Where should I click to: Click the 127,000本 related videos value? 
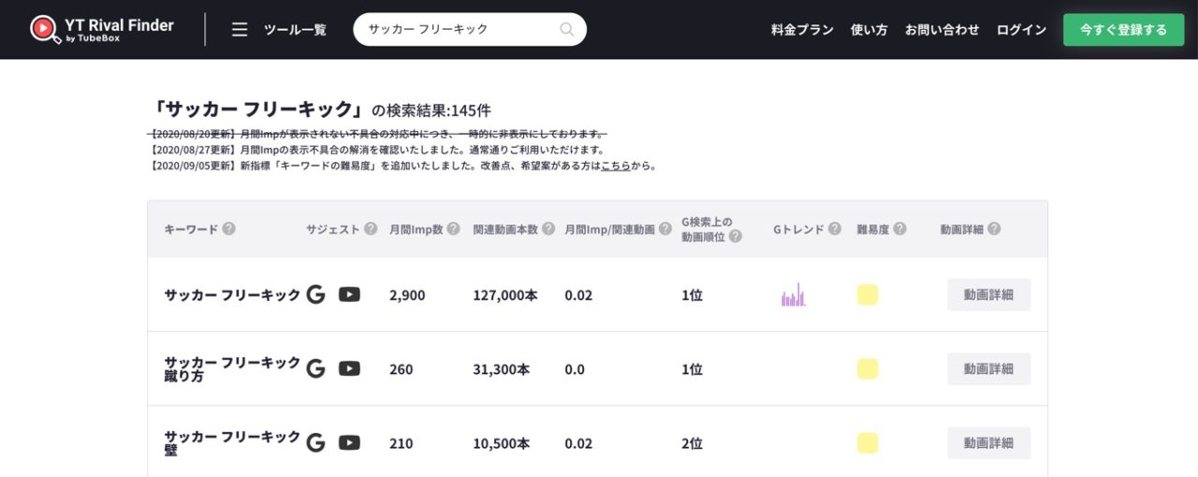[505, 295]
